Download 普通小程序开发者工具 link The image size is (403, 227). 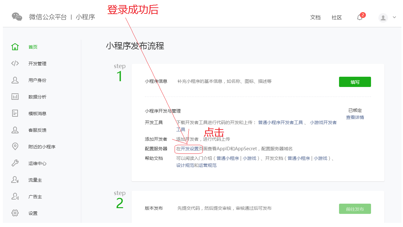(281, 122)
